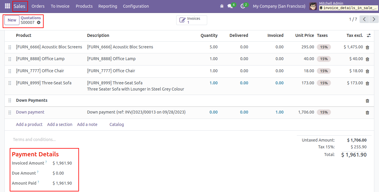This screenshot has width=379, height=192.
Task: Click the Down Payments section title
Action: [x=32, y=100]
